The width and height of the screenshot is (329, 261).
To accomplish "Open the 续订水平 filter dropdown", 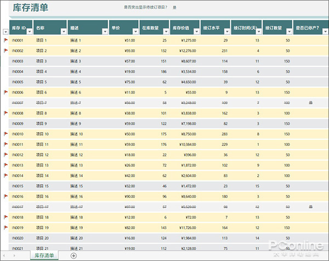I will tap(226, 32).
